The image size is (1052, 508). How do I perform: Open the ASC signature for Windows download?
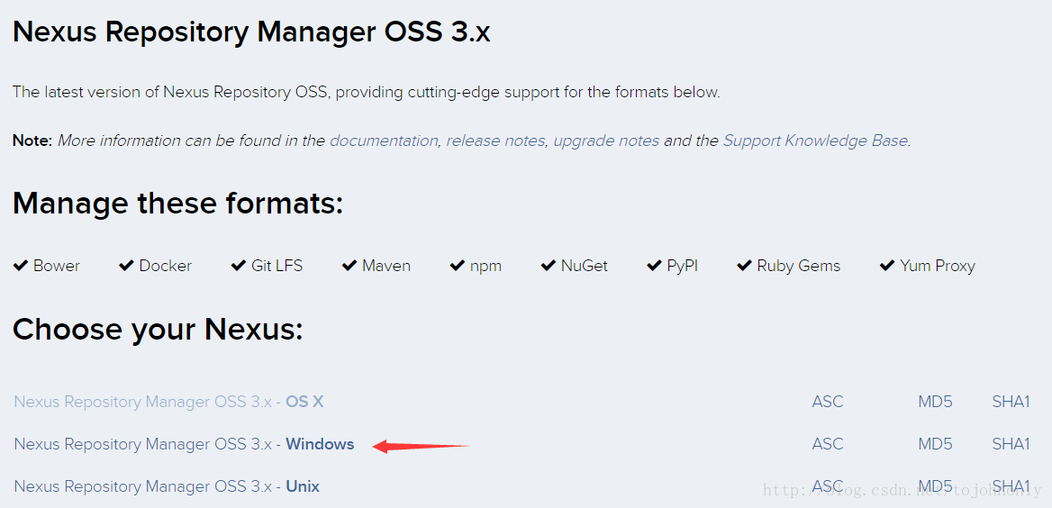tap(827, 443)
